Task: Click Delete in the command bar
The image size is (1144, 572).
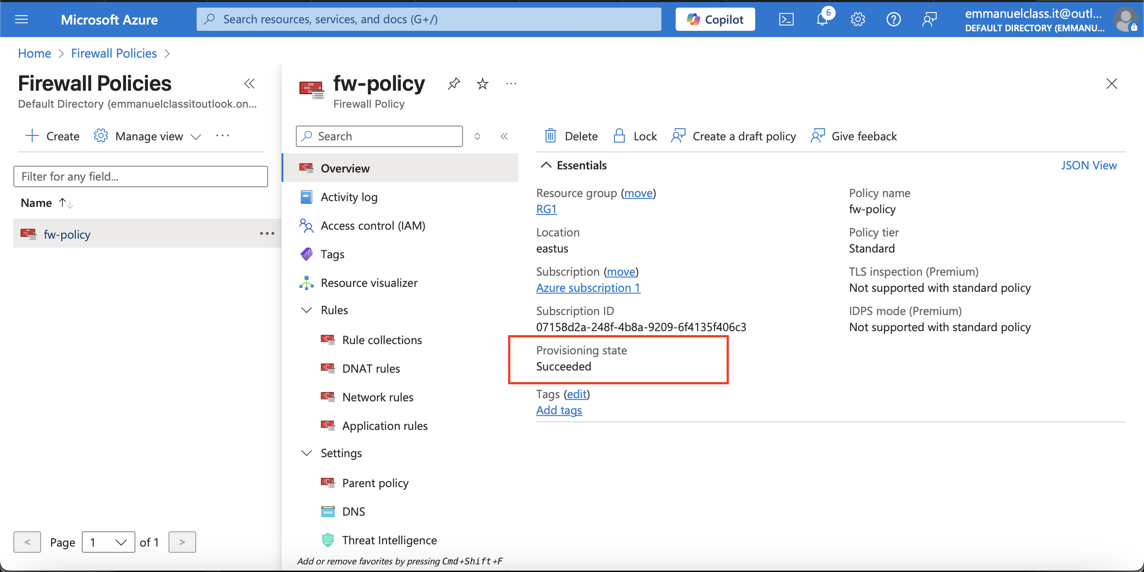Action: tap(571, 136)
